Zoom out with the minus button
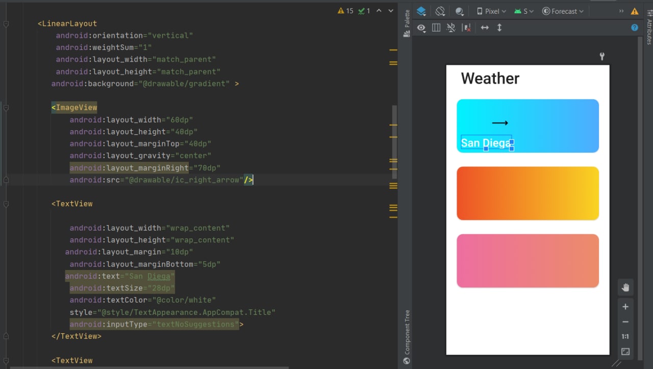This screenshot has width=653, height=369. [625, 322]
